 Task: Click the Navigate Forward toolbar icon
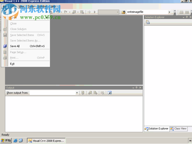coord(82,12)
